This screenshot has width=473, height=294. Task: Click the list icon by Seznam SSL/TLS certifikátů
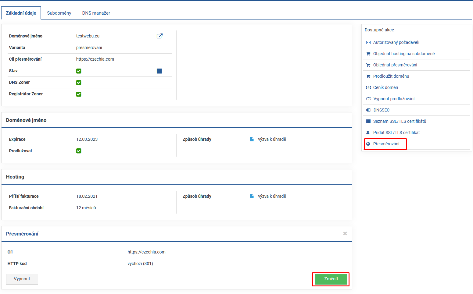coord(368,121)
